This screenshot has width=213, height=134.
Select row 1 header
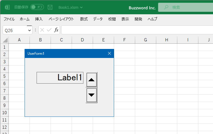pyautogui.click(x=4, y=47)
